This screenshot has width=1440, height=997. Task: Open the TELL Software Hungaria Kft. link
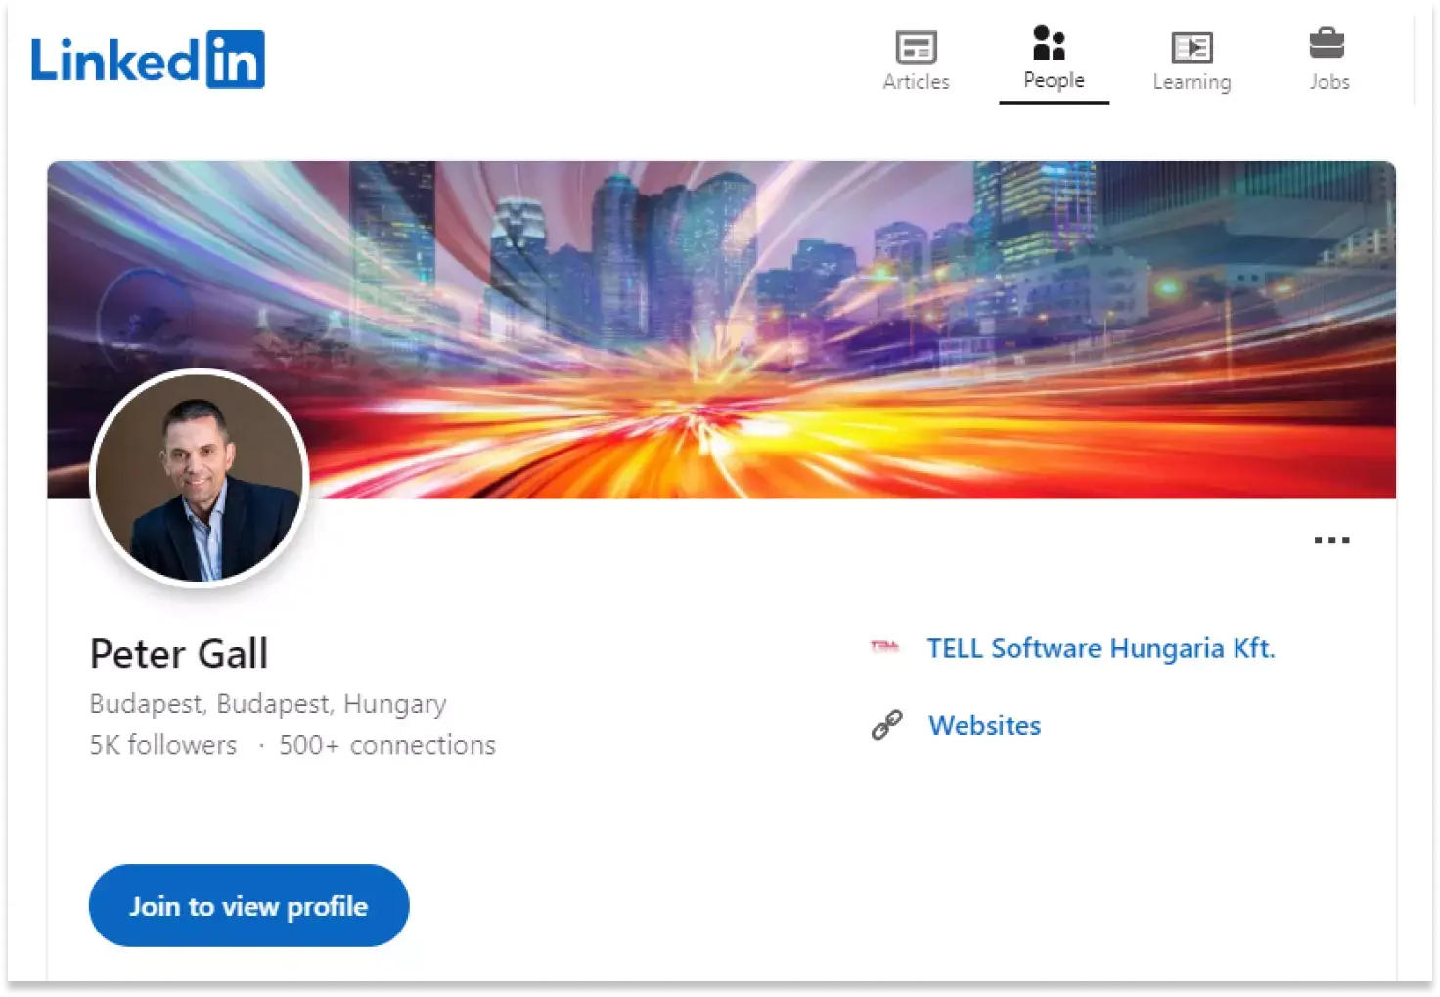tap(1102, 647)
